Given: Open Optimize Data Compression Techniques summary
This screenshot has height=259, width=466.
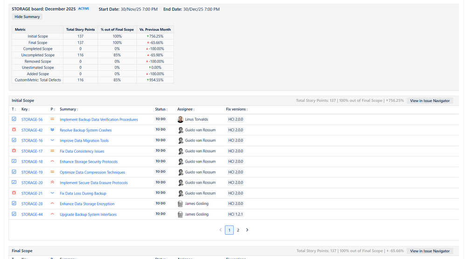Looking at the screenshot, I should coord(92,172).
